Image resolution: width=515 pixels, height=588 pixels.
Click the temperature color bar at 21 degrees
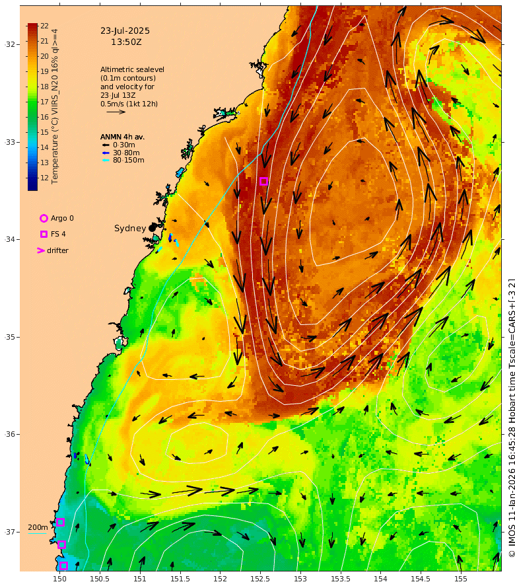point(32,41)
